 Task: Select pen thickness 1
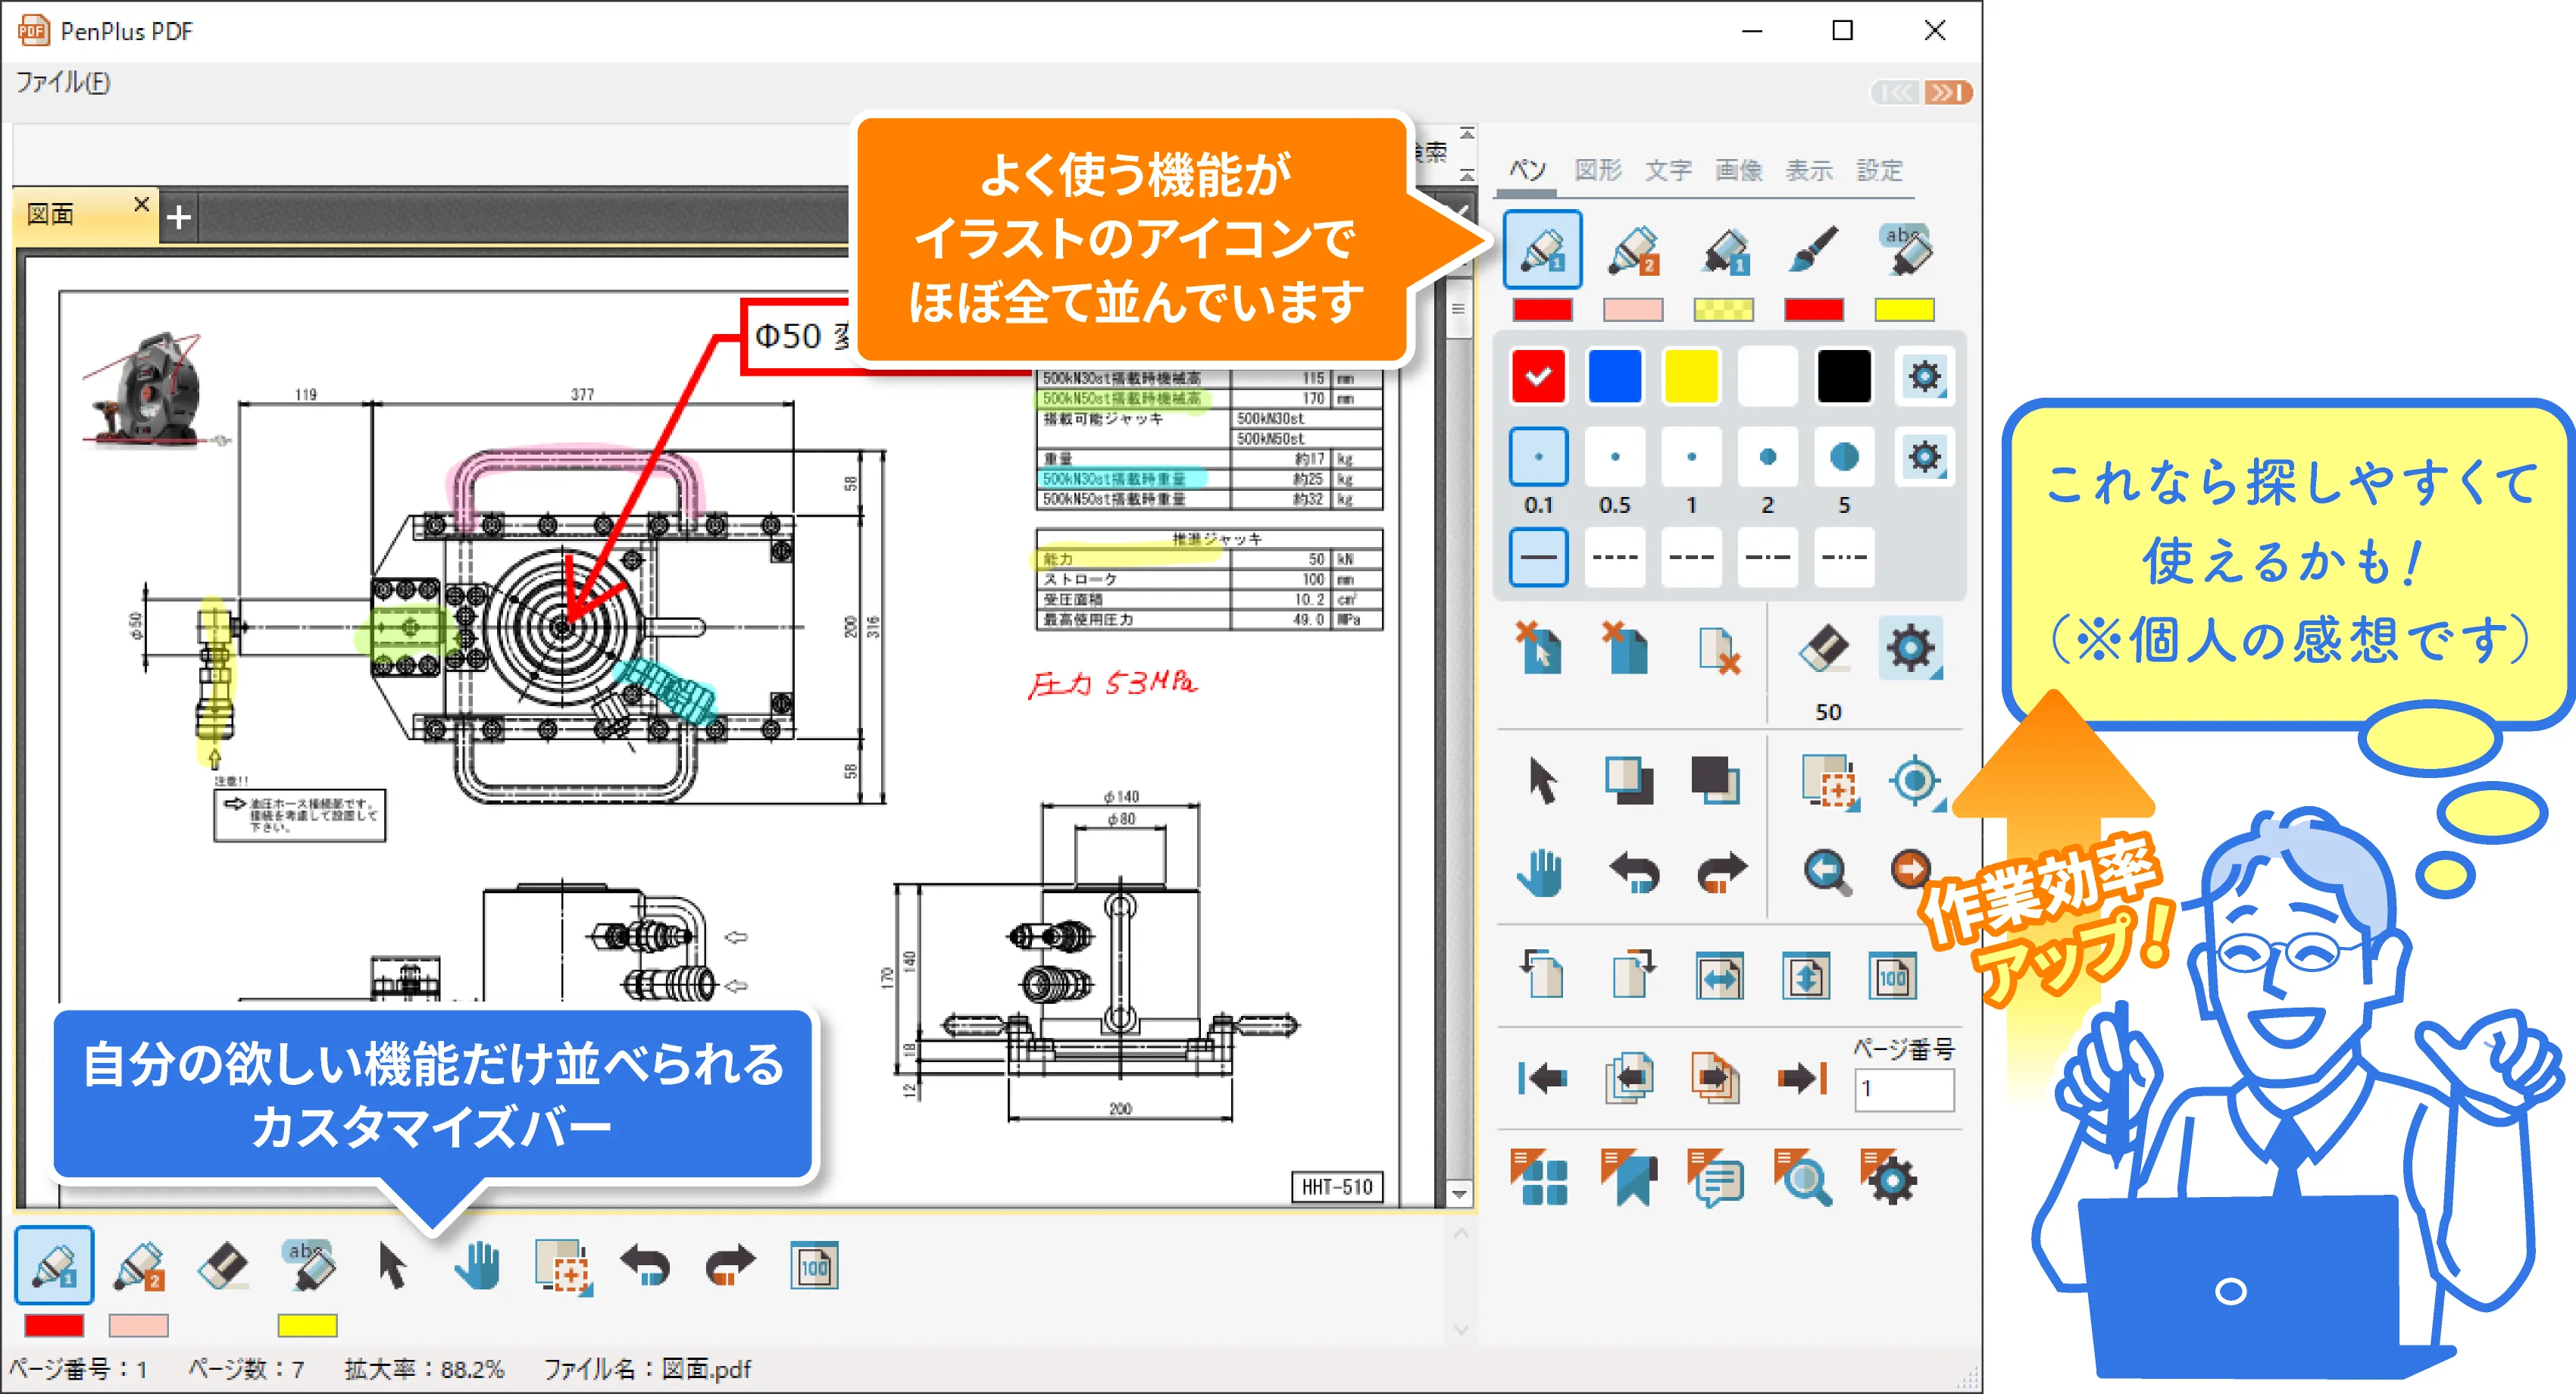pos(1691,458)
